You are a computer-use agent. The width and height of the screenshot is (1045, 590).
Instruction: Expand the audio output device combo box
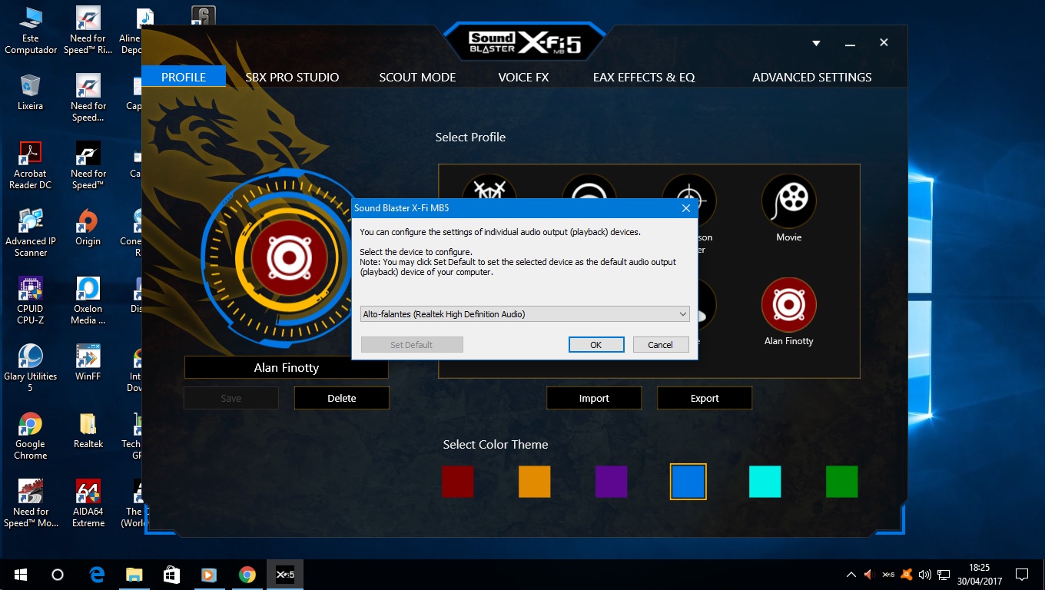tap(525, 313)
